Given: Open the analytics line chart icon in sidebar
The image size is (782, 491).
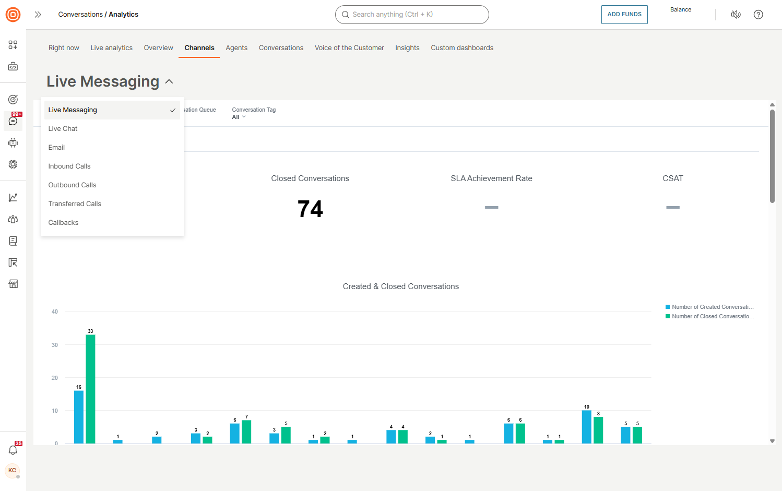Looking at the screenshot, I should 13,197.
